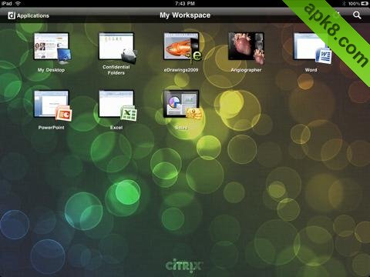The height and width of the screenshot is (277, 370).
Task: Click the My Workspace title
Action: [185, 15]
